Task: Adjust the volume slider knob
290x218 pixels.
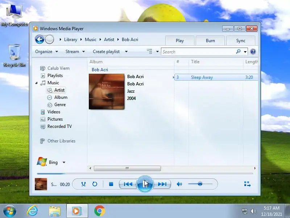Action: [200, 184]
